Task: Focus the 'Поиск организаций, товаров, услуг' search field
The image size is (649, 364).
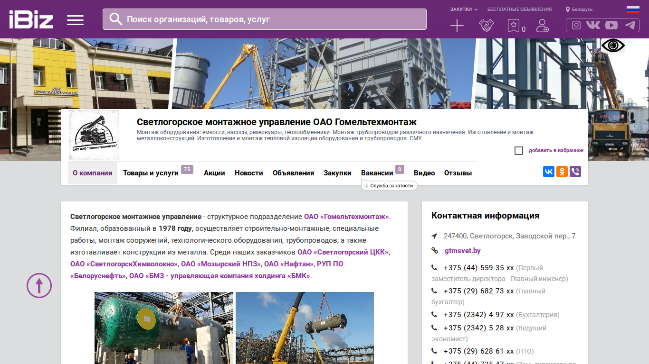Action: [x=265, y=19]
